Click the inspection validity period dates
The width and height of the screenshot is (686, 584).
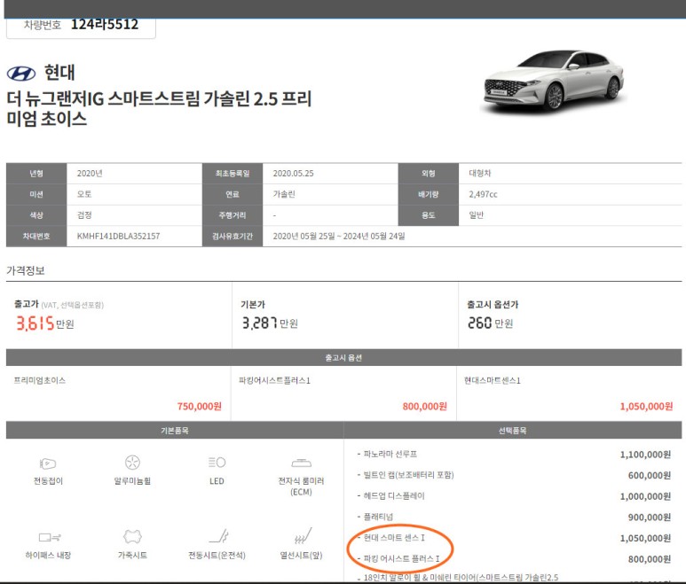[339, 237]
